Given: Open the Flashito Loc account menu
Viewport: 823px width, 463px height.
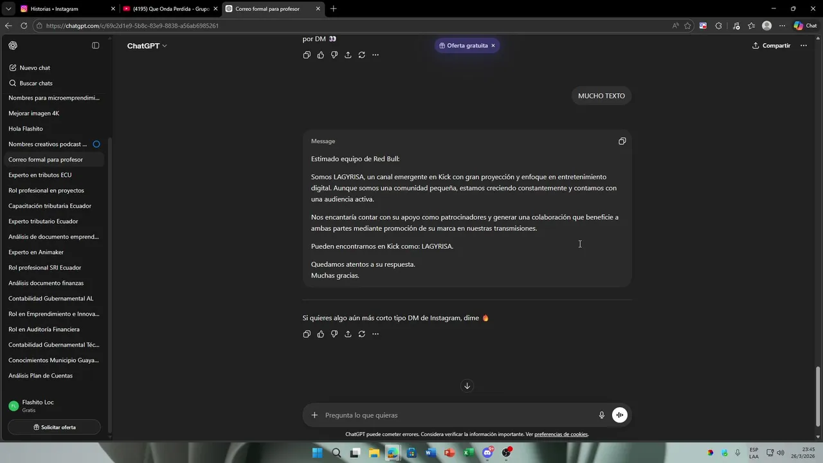Looking at the screenshot, I should click(54, 406).
